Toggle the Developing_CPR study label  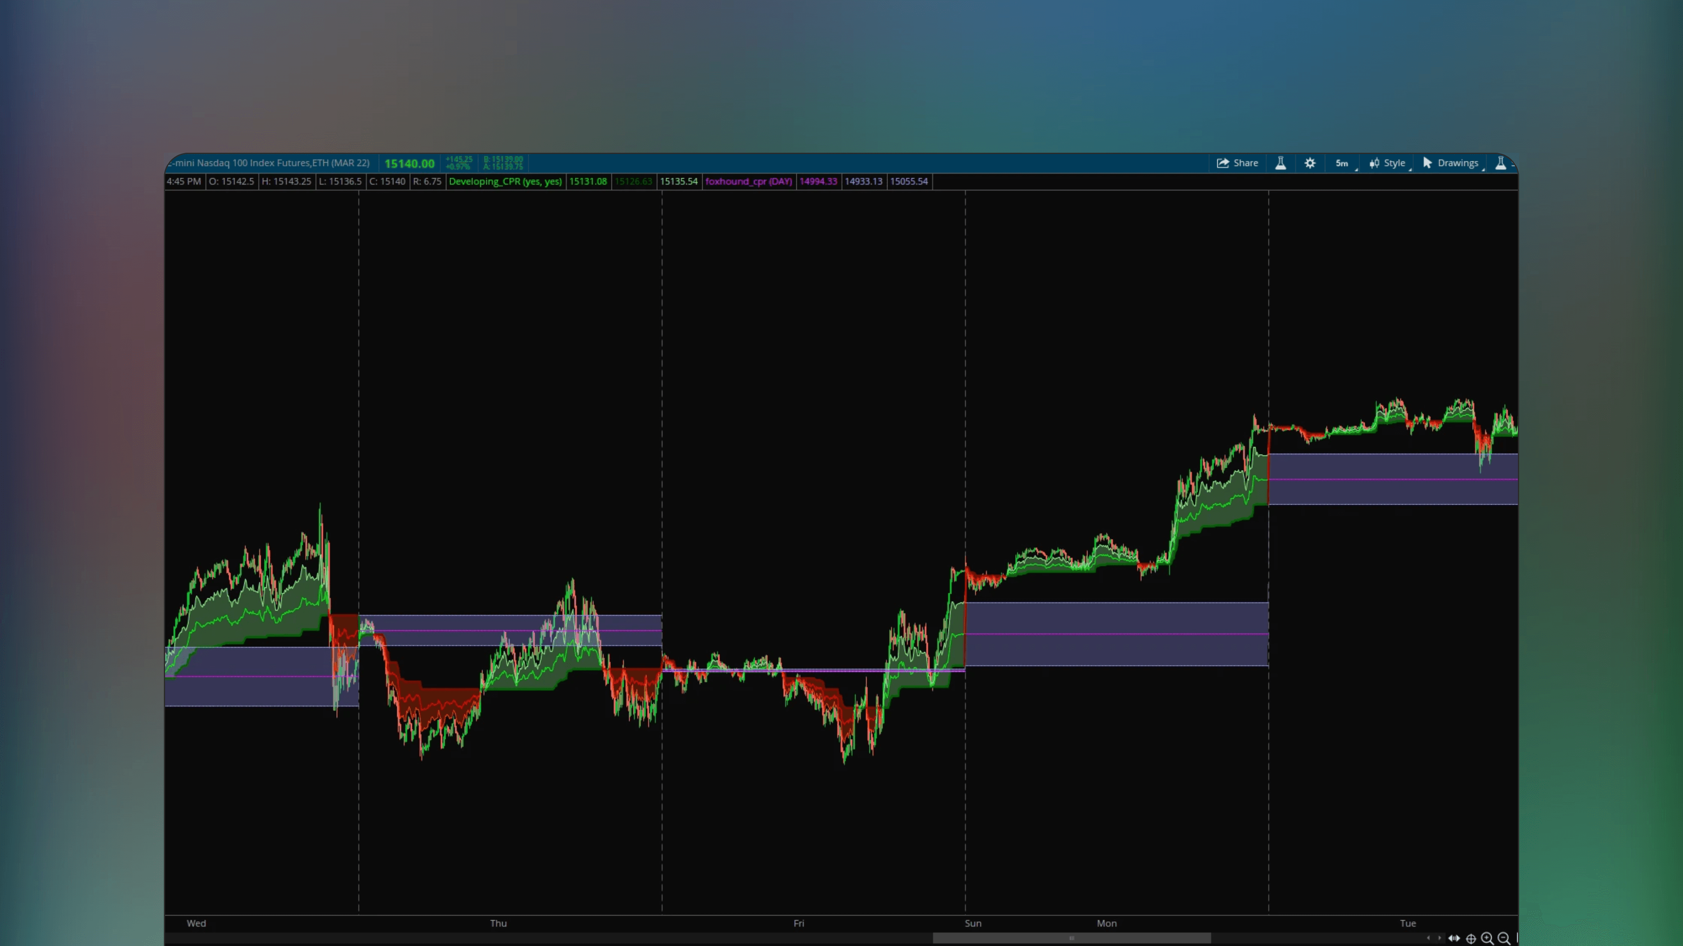click(505, 181)
